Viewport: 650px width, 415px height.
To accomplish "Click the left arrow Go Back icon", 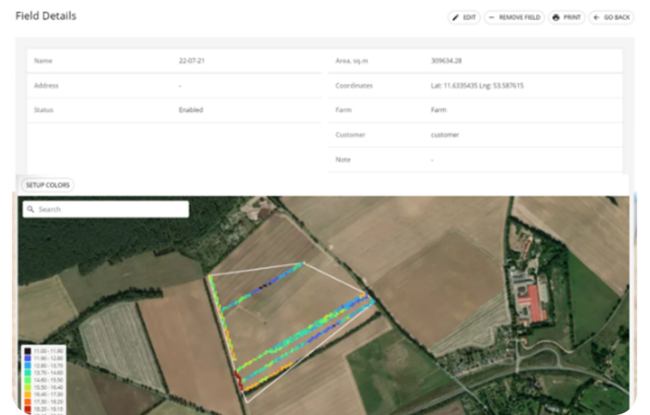I will pos(596,18).
